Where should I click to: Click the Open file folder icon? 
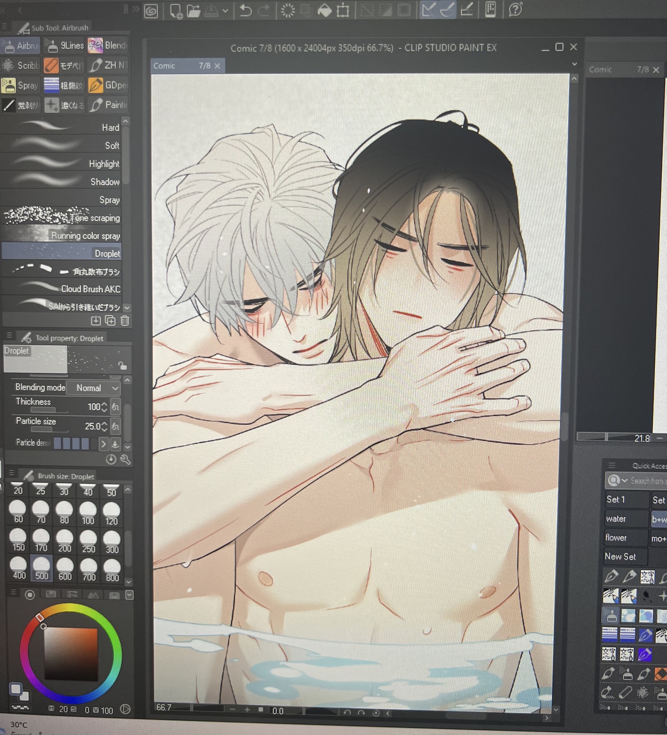[193, 11]
